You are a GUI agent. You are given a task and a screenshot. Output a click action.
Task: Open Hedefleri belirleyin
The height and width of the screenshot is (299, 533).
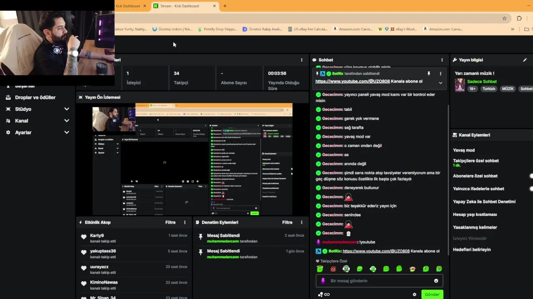coord(472,250)
